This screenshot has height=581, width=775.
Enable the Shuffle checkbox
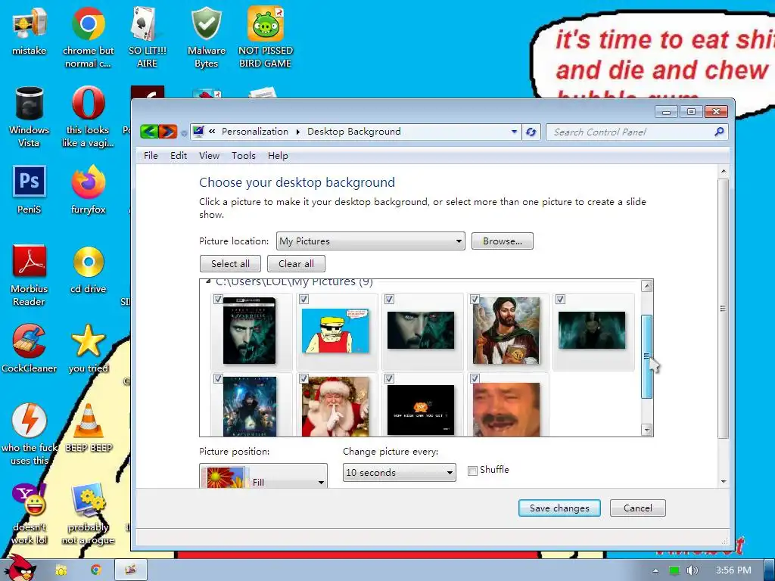(472, 471)
